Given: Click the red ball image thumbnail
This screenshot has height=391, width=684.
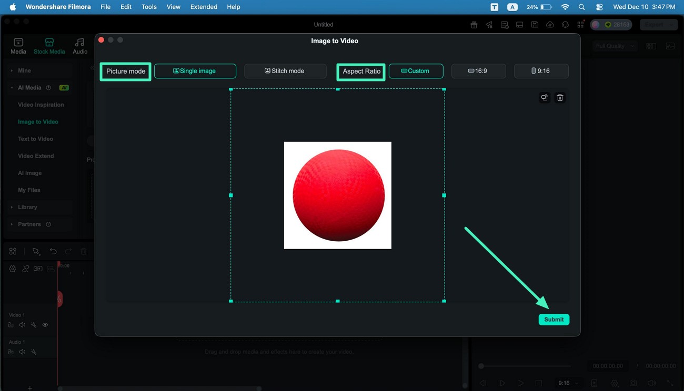Looking at the screenshot, I should click(x=338, y=195).
